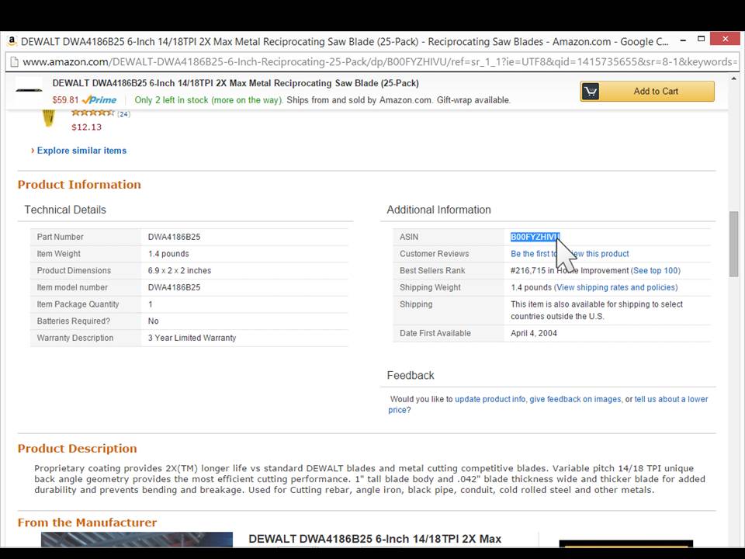This screenshot has width=745, height=559.
Task: Click the 3 Year Limited Warranty text
Action: pos(192,338)
